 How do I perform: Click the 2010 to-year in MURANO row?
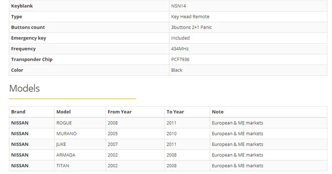coord(171,134)
